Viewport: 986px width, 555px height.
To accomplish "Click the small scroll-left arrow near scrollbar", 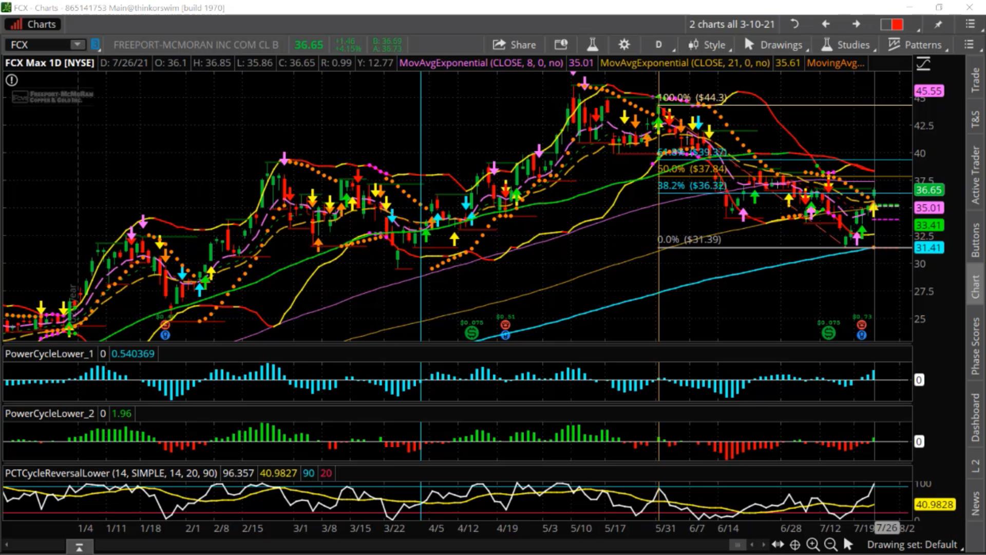I will [x=752, y=545].
